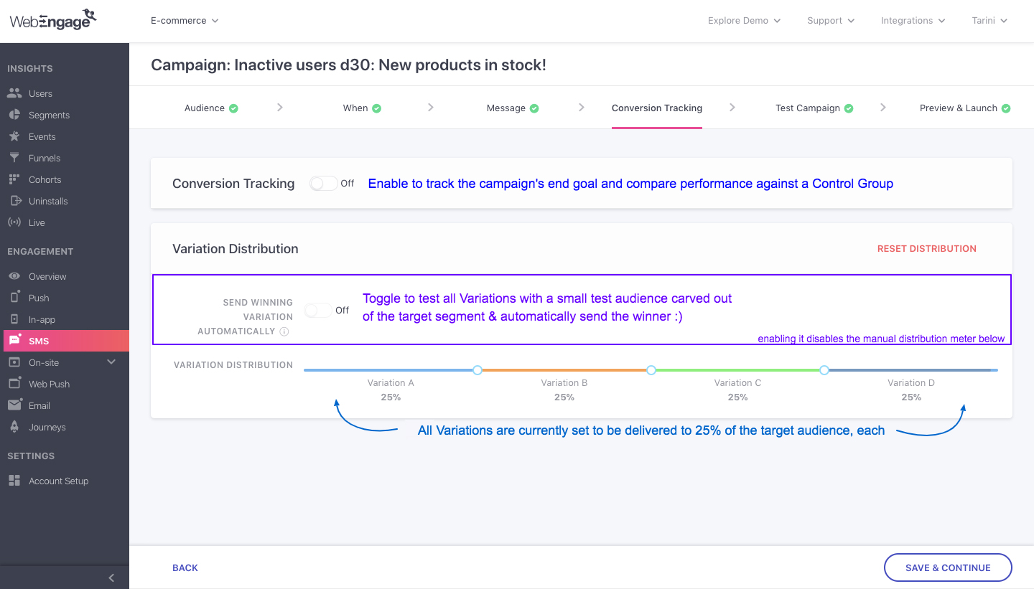
Task: Click the Variation D label
Action: [x=911, y=383]
